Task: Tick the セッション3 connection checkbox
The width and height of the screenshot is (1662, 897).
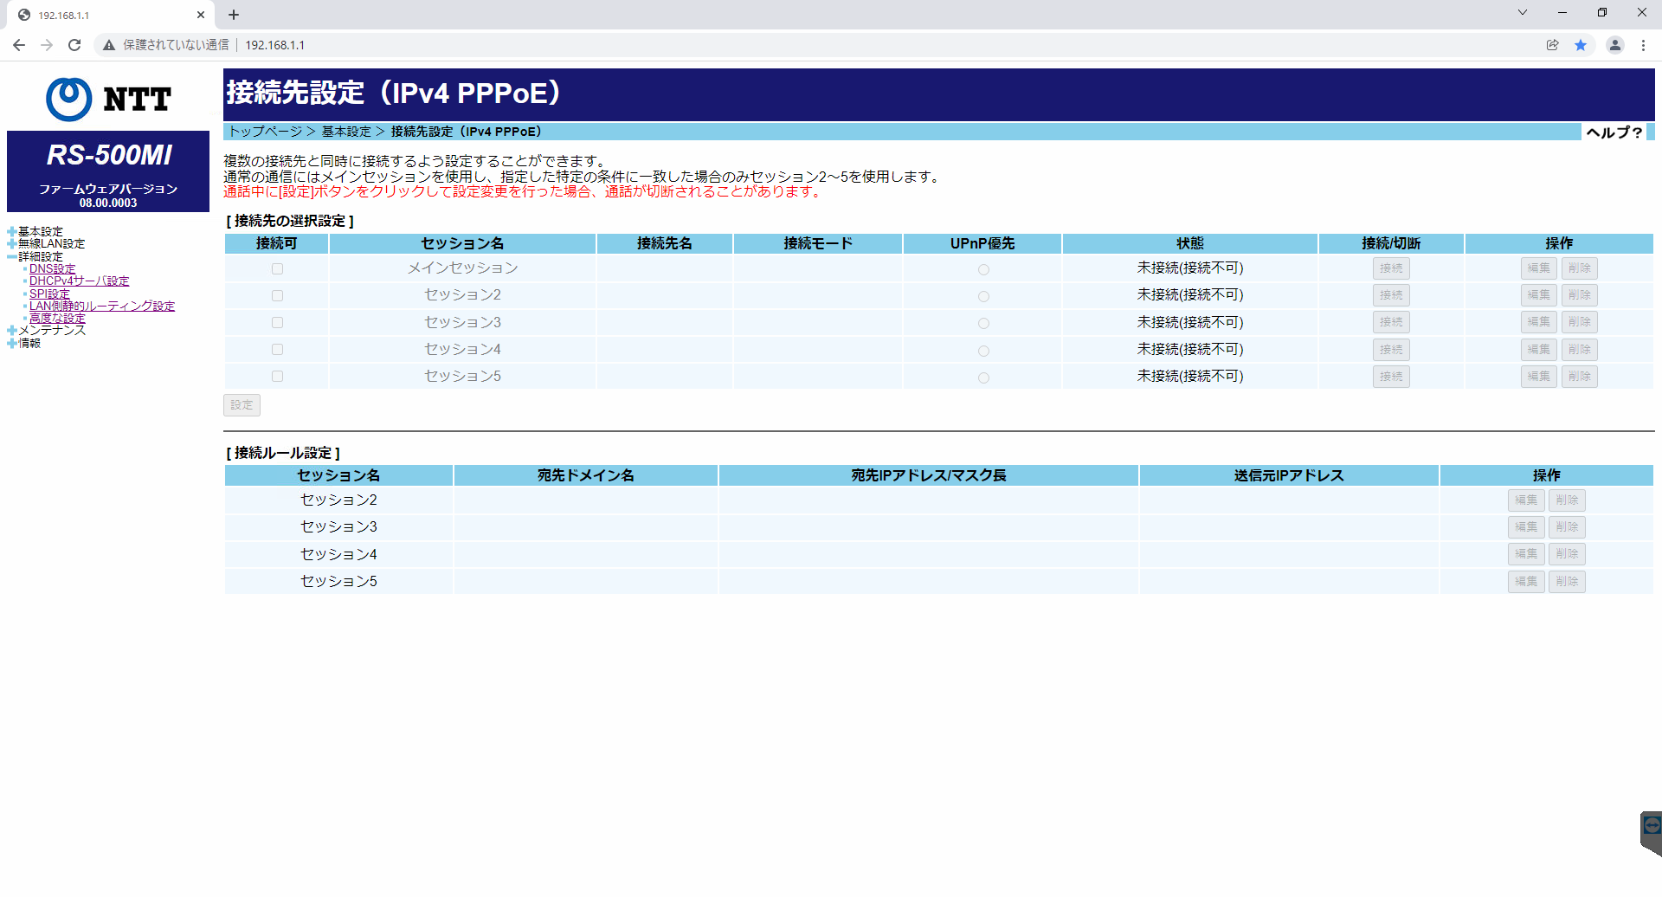Action: (277, 323)
